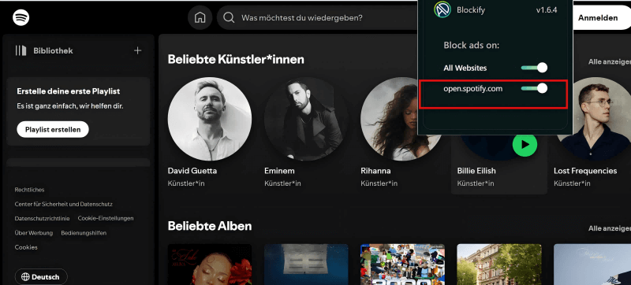The height and width of the screenshot is (285, 631).
Task: Focus the 'Was möchtest du wiedergeben?' search field
Action: [318, 18]
